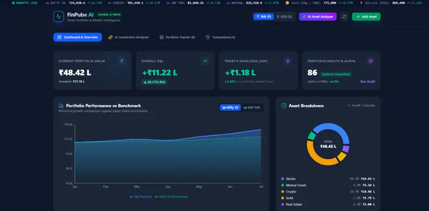Click the Run Audit link
This screenshot has height=211, width=429.
(x=367, y=82)
